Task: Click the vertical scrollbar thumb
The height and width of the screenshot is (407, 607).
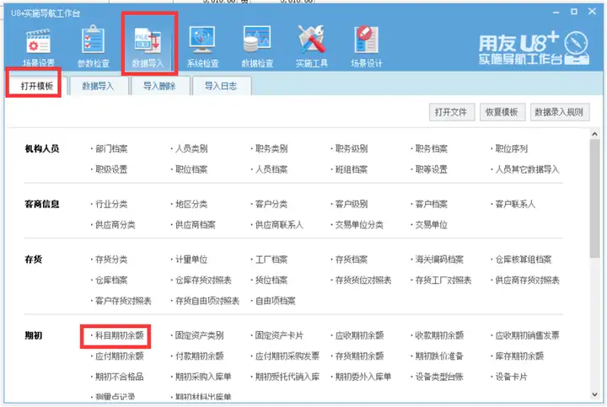Action: click(595, 198)
